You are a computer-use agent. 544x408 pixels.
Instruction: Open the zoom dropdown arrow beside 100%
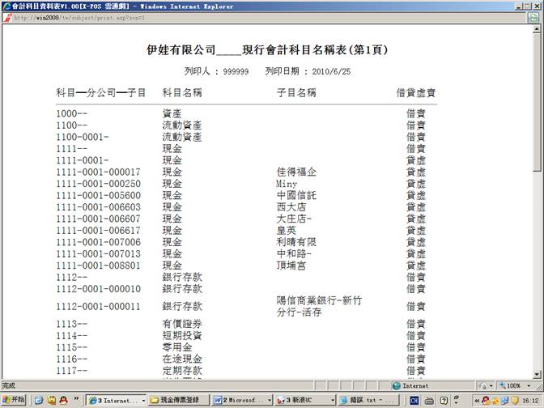click(x=527, y=386)
